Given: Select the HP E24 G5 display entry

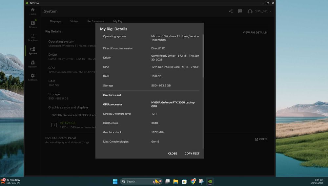Looking at the screenshot, I should pyautogui.click(x=68, y=123).
